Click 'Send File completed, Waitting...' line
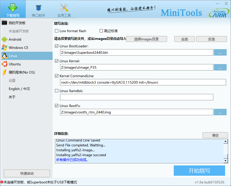Viewport: 231px width, 186px height. tap(81, 145)
